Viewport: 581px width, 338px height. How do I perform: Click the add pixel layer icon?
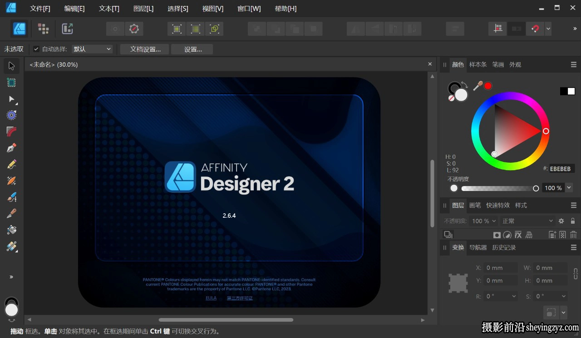pyautogui.click(x=563, y=235)
